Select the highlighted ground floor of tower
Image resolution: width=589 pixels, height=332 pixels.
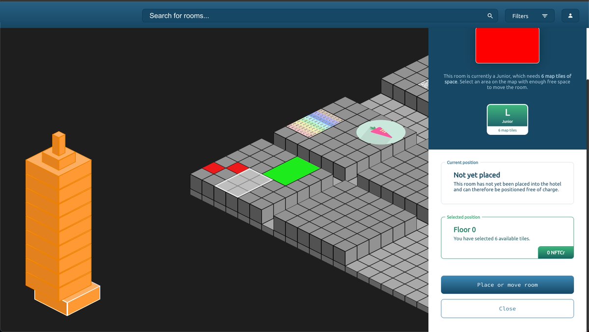[x=67, y=299]
